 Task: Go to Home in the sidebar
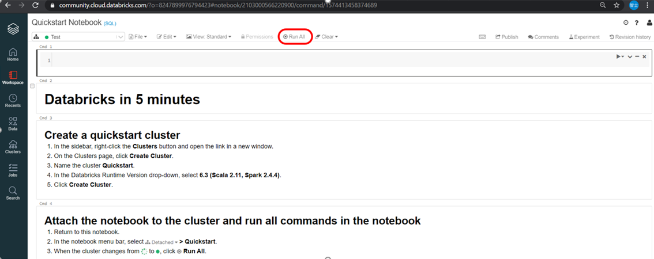[13, 54]
